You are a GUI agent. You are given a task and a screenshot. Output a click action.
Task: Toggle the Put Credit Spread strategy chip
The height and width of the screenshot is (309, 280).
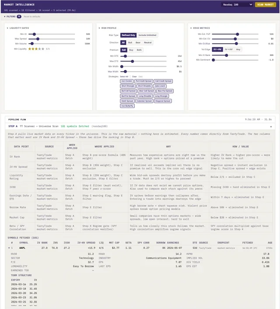point(143,81)
